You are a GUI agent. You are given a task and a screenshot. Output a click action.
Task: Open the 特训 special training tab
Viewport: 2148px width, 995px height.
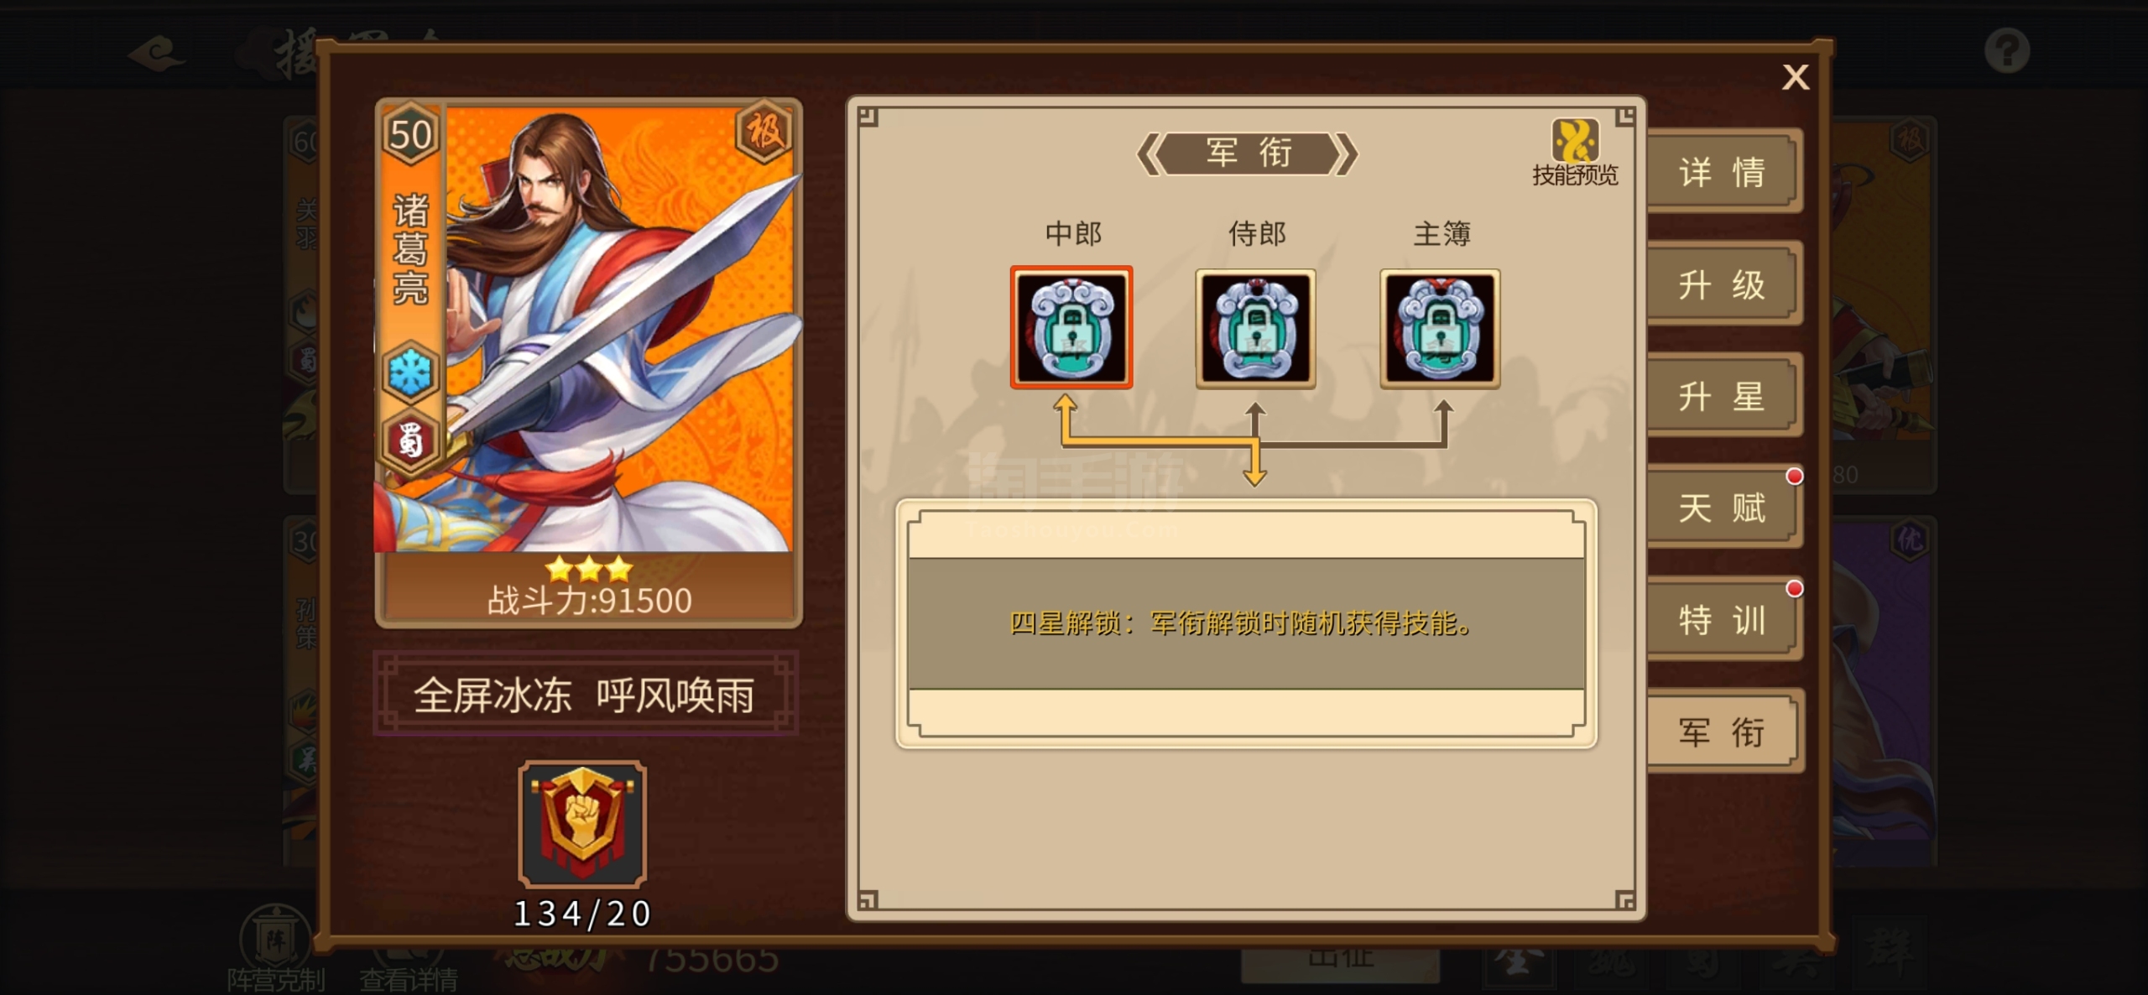[x=1723, y=620]
